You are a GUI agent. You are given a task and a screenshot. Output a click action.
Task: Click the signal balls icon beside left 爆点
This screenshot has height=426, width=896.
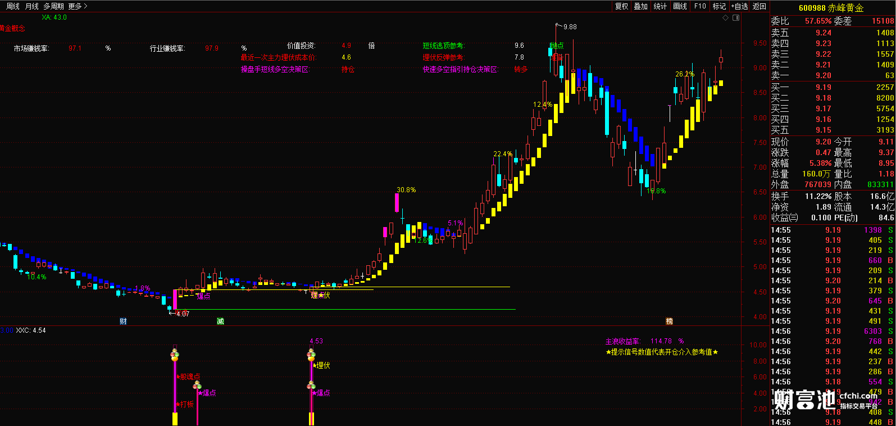[x=197, y=385]
